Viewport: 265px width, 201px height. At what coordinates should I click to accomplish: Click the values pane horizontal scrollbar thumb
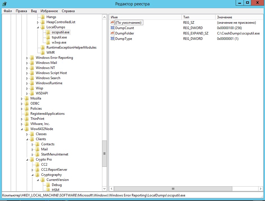(x=173, y=189)
